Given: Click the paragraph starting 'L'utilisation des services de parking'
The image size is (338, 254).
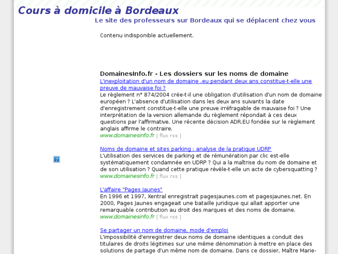Looking at the screenshot, I should point(208,163).
